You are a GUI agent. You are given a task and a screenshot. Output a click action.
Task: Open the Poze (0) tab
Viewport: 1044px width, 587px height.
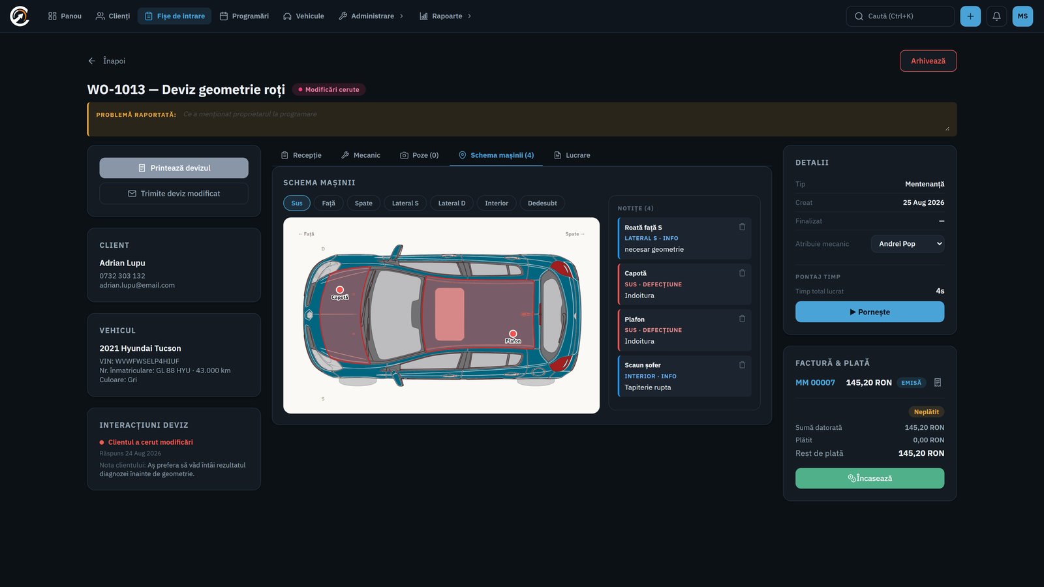[420, 155]
